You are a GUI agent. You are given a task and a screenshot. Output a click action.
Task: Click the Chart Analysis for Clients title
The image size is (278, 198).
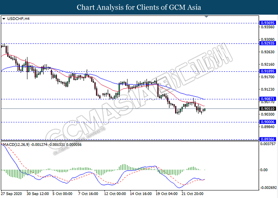click(x=139, y=7)
